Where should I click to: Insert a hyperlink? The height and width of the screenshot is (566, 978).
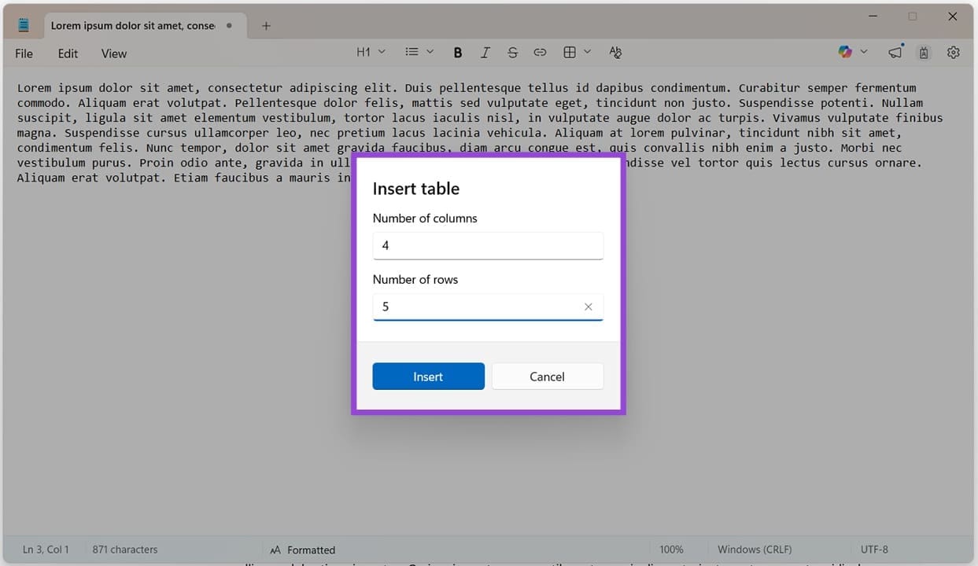click(x=540, y=52)
